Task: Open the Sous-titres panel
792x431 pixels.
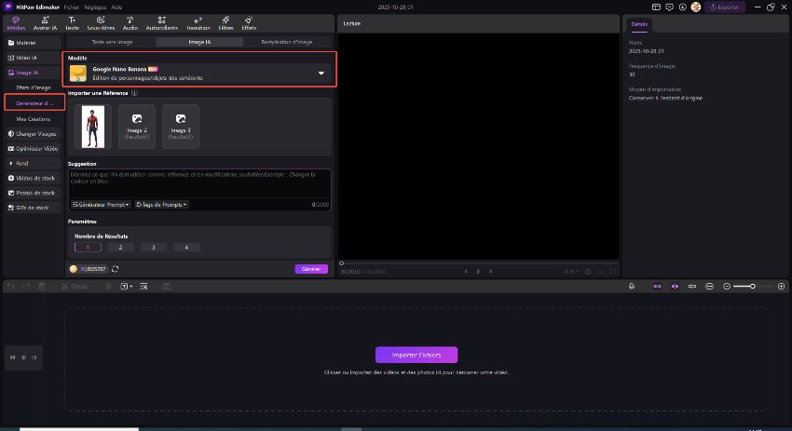Action: (100, 22)
